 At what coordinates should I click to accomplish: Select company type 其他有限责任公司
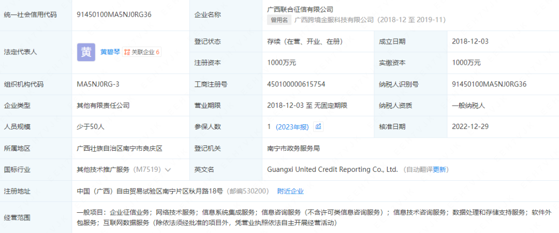[103, 106]
